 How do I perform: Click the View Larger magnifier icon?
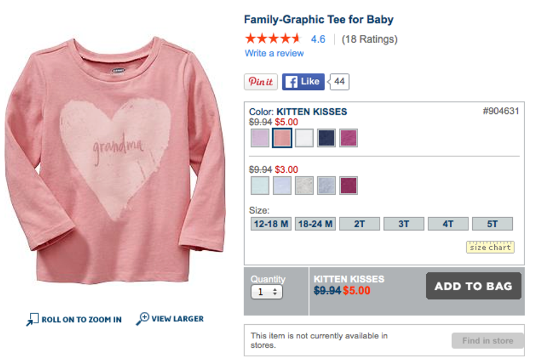click(143, 319)
